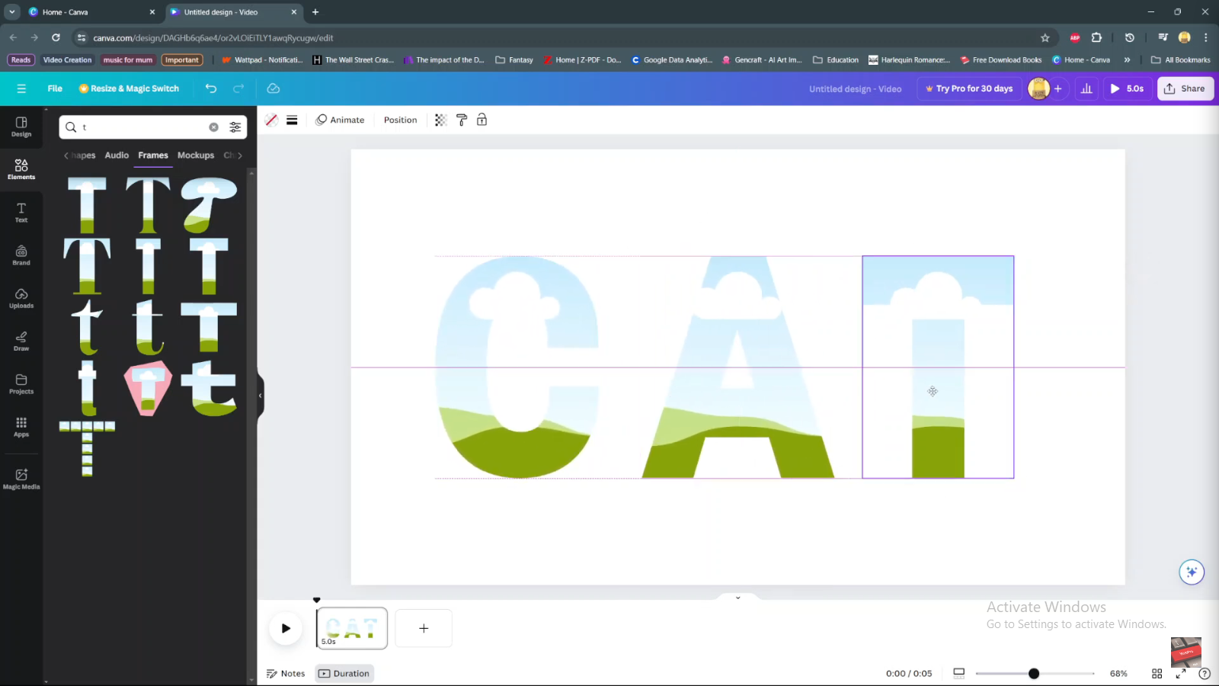Open the Brand panel in sidebar
The height and width of the screenshot is (686, 1219).
tap(21, 255)
